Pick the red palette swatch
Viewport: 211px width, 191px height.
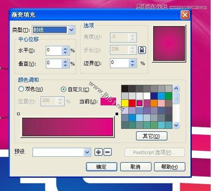click(x=132, y=103)
